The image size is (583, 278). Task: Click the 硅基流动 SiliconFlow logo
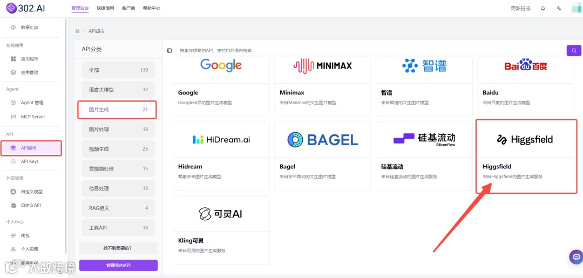pos(424,139)
